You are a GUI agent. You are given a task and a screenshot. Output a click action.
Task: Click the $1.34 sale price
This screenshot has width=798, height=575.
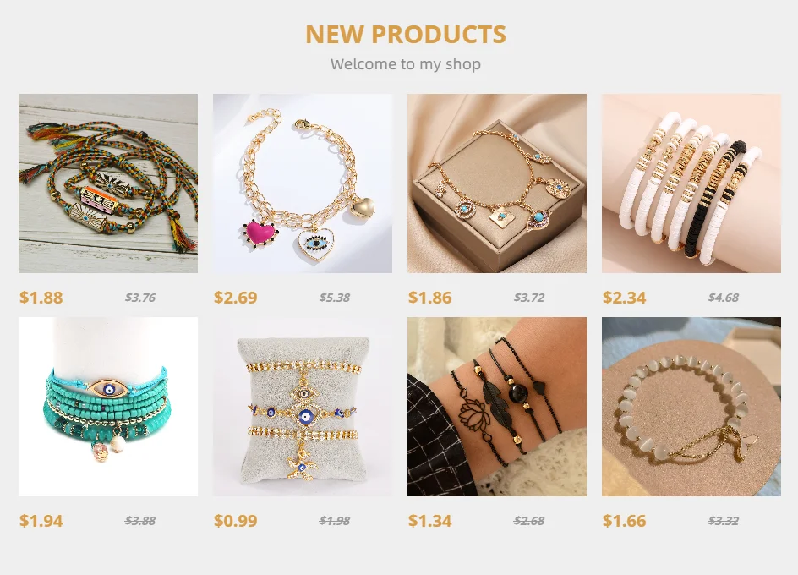pyautogui.click(x=430, y=521)
